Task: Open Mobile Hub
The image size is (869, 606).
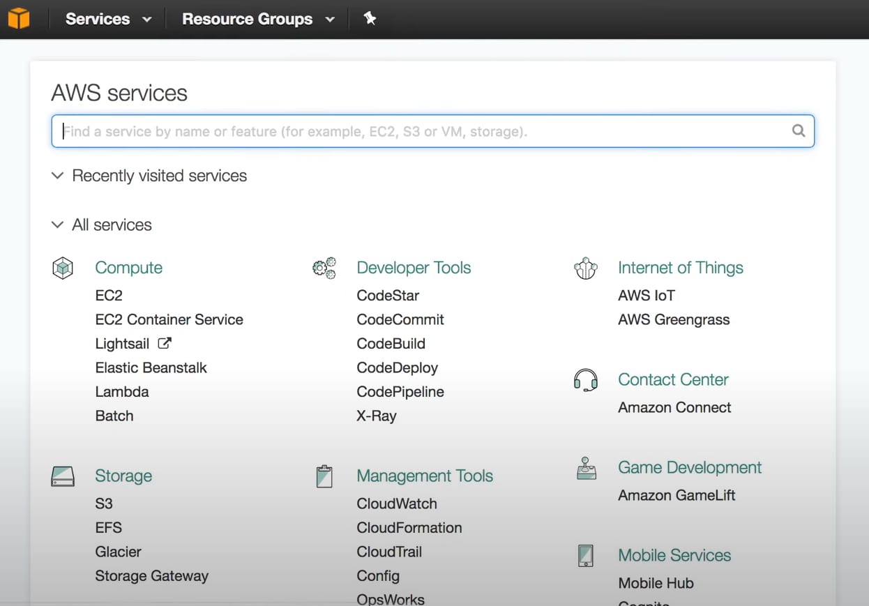Action: pyautogui.click(x=656, y=583)
